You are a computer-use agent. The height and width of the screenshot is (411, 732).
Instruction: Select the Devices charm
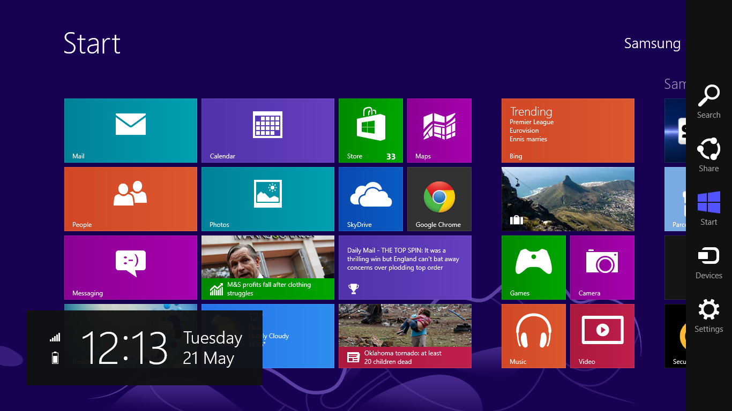tap(708, 262)
